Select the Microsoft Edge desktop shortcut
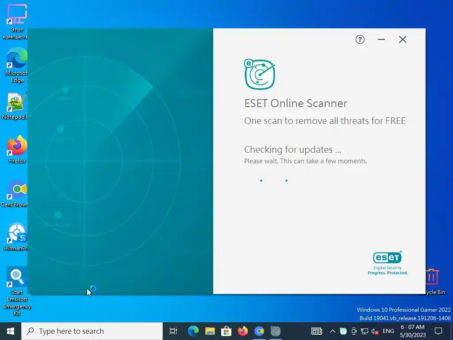This screenshot has height=340, width=453. coord(16,66)
